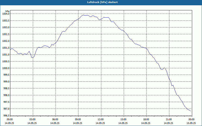
Task: Select the 1001,5 y-axis label
Action: (6, 48)
